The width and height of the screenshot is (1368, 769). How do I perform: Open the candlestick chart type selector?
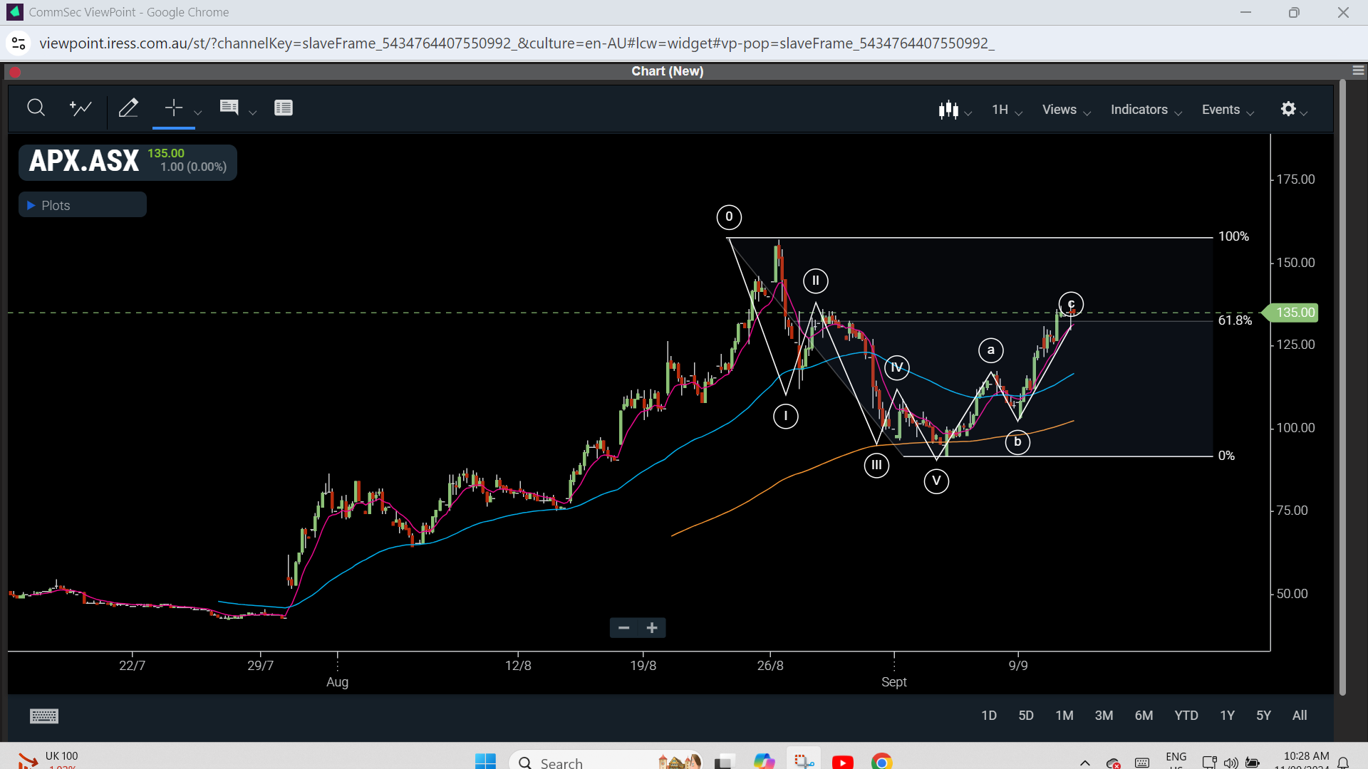[955, 110]
